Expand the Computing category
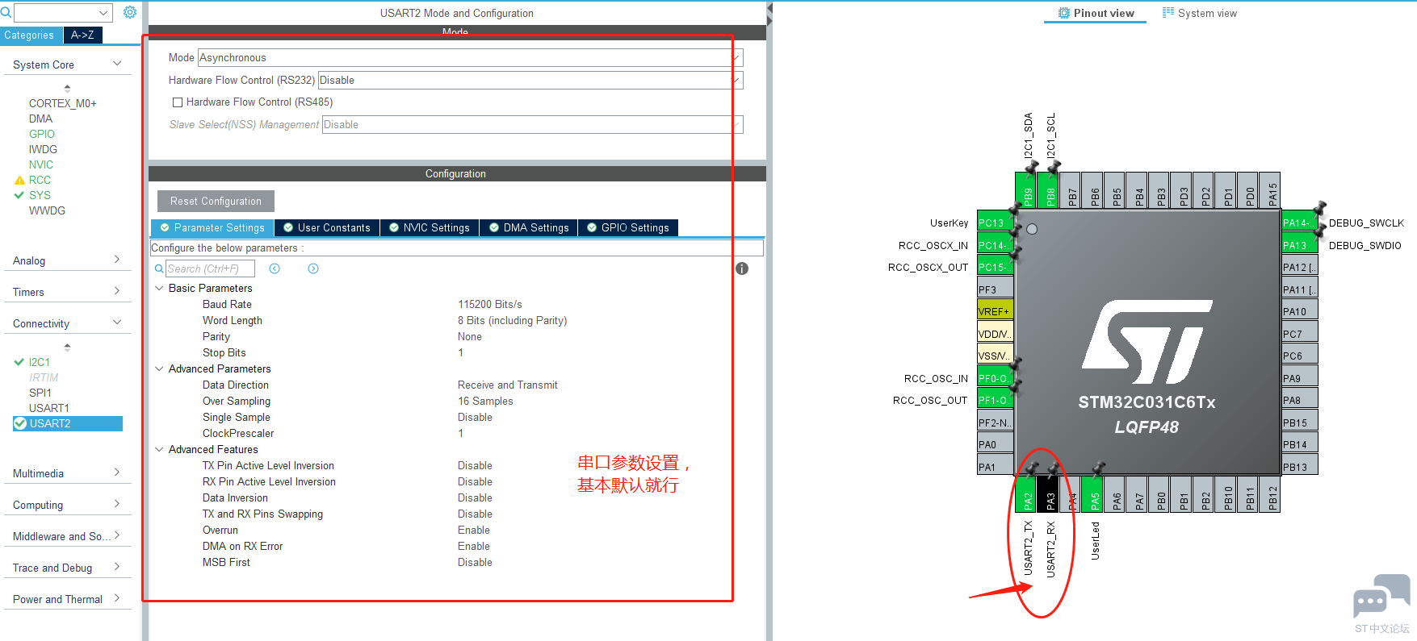 coord(117,504)
